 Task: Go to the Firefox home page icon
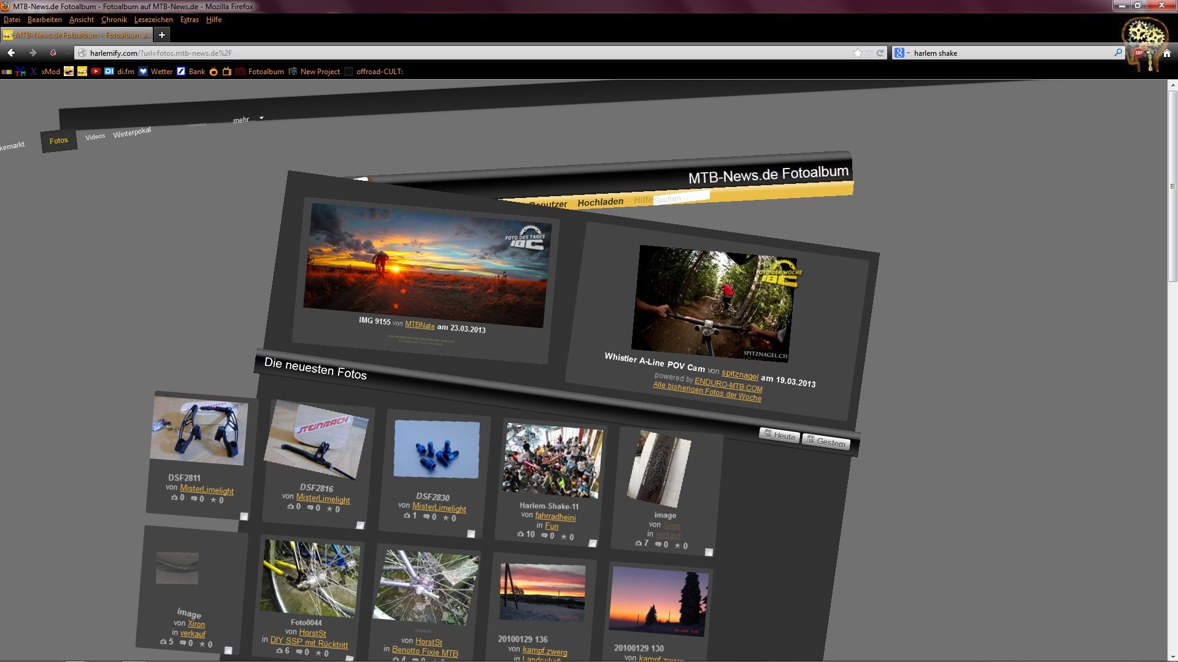point(1167,53)
